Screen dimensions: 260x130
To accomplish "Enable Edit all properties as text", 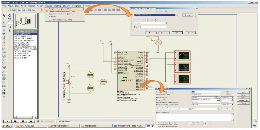I will 157,126.
